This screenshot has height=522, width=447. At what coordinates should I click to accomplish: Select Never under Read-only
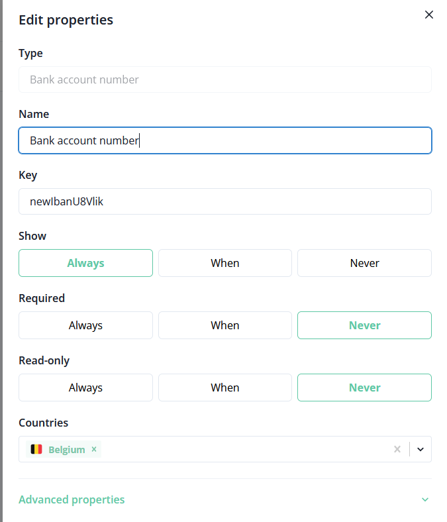click(x=364, y=388)
